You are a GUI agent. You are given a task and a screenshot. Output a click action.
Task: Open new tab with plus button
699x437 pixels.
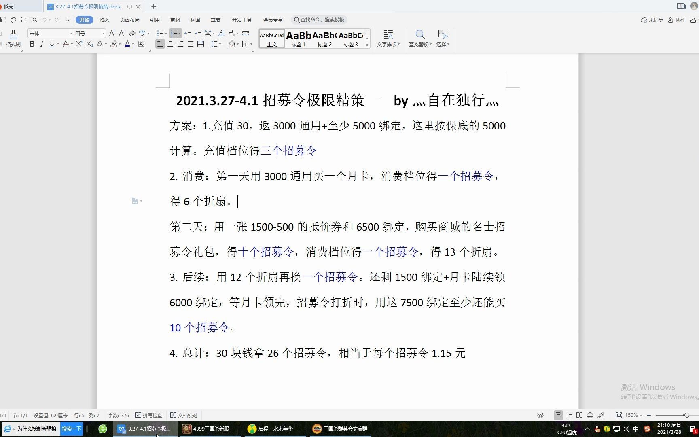point(153,6)
